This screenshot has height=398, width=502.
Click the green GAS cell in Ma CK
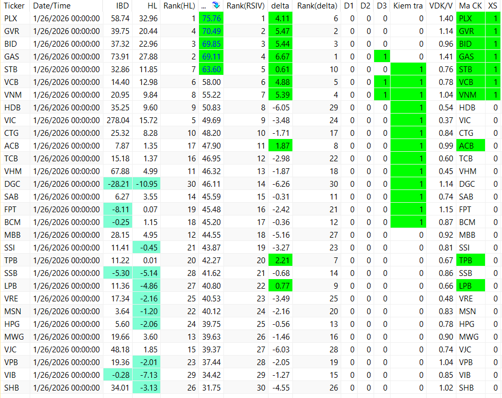click(x=471, y=57)
